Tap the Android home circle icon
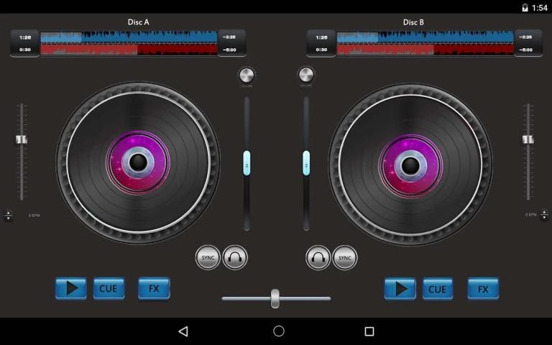 point(279,331)
